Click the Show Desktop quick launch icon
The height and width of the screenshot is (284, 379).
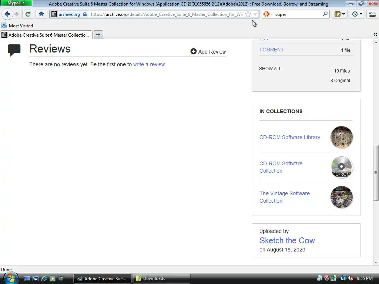click(x=27, y=278)
